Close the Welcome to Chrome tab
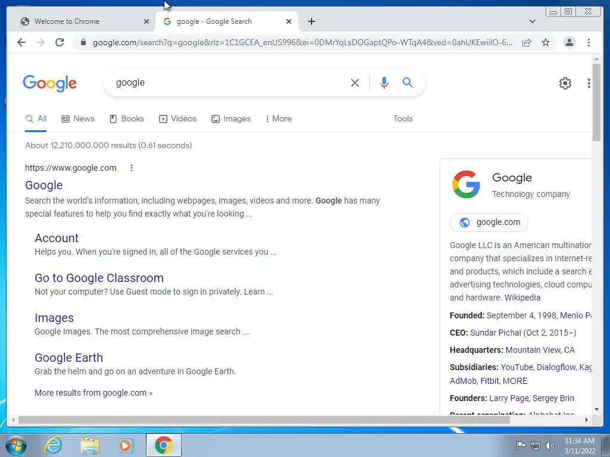 point(147,21)
